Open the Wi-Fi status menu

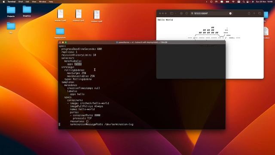coord(233,2)
